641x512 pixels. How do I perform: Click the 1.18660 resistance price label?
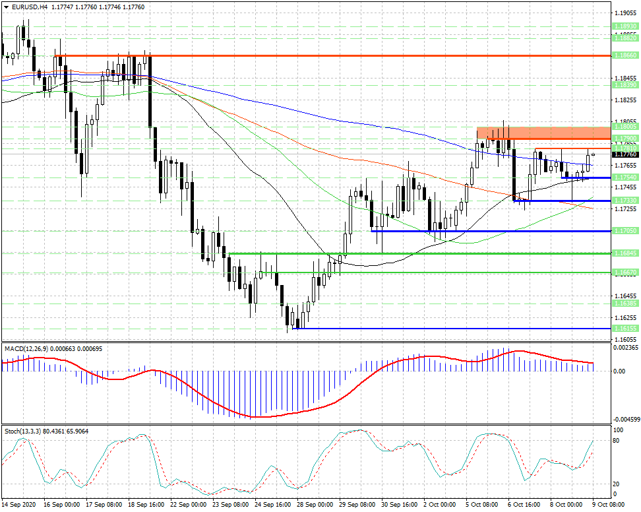point(625,55)
